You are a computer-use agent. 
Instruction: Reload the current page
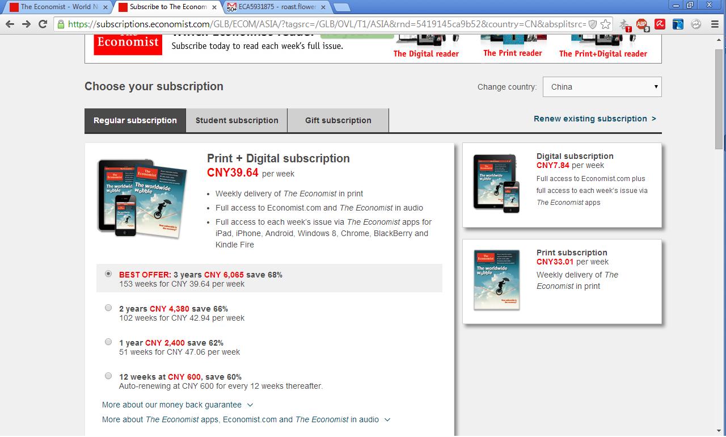pos(43,24)
